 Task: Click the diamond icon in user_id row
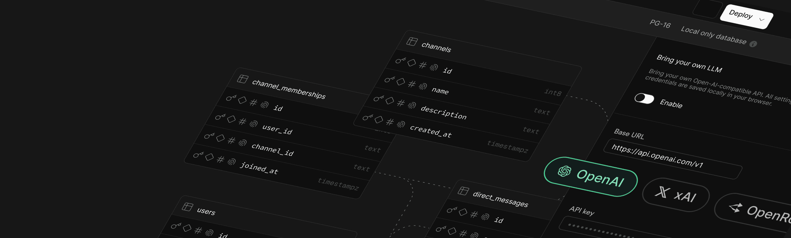(x=232, y=119)
